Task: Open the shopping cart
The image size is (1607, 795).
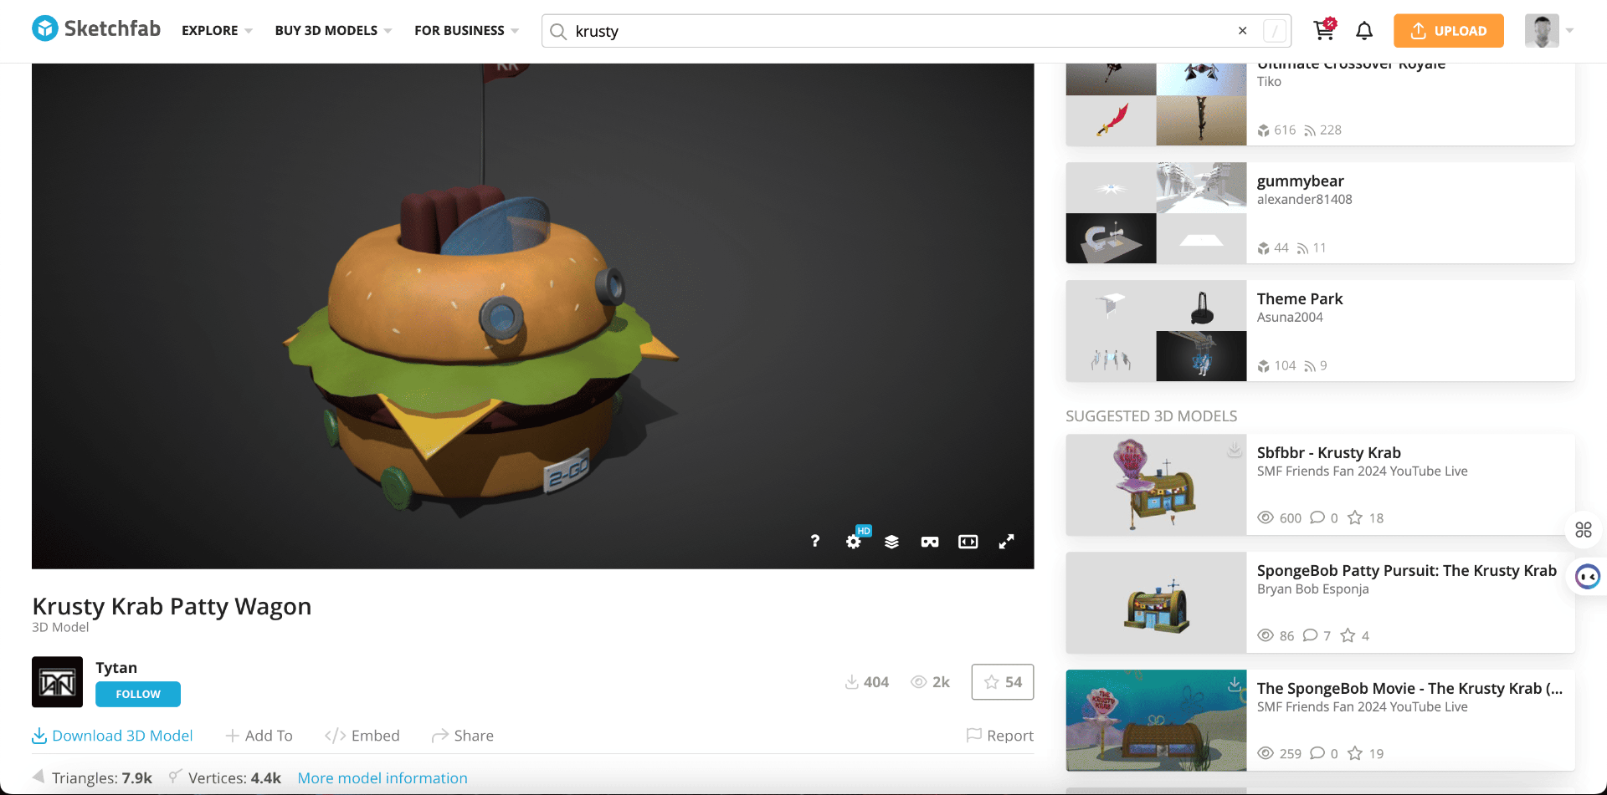Action: 1324,30
